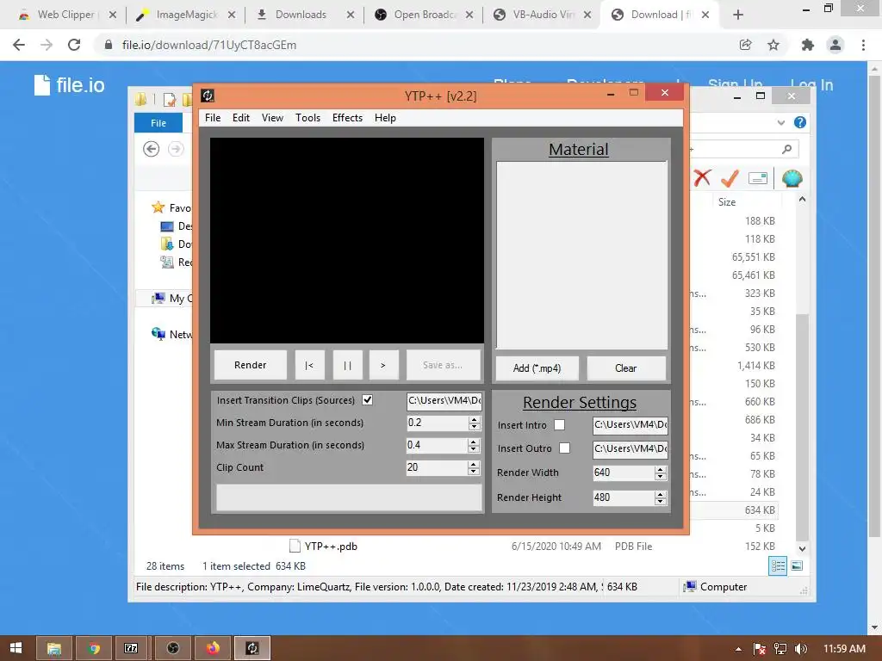
Task: Enable the Insert Intro checkbox
Action: click(x=559, y=425)
